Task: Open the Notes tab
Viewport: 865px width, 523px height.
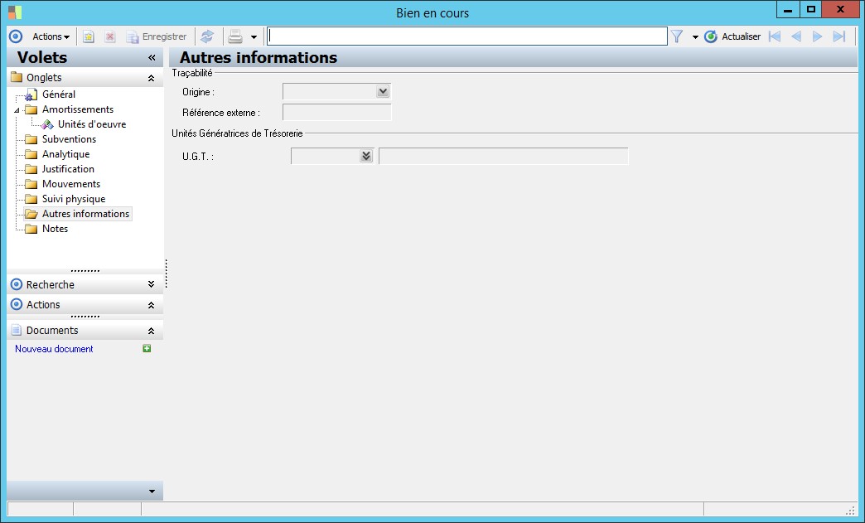Action: [x=56, y=229]
